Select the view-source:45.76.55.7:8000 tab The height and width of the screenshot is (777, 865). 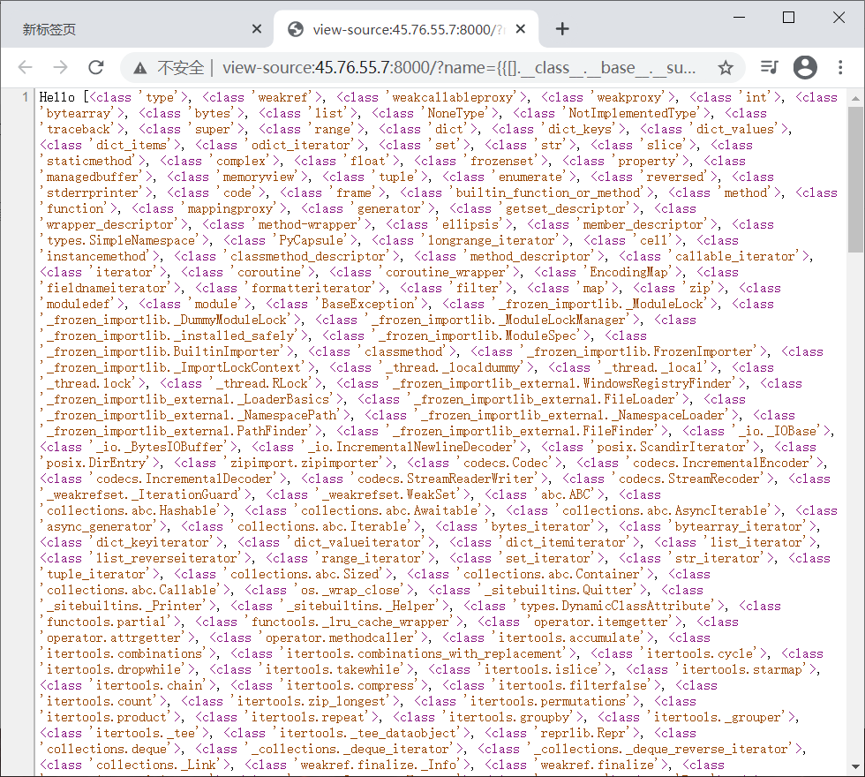(x=408, y=29)
